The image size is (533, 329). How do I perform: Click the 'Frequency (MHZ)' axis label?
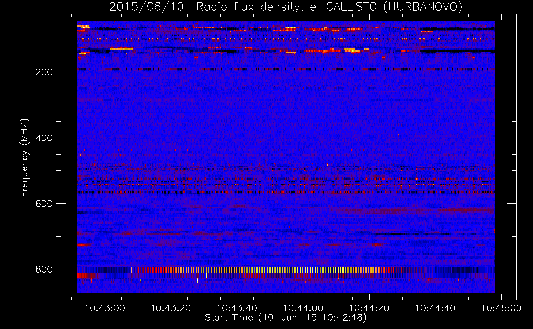coord(25,158)
